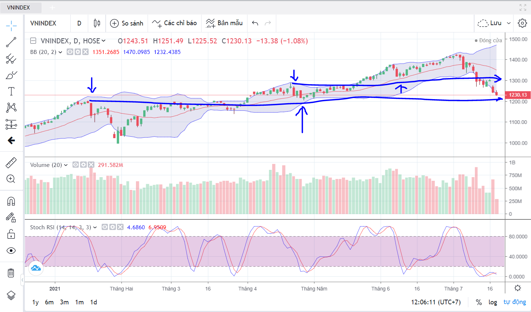Toggle magnet mode for drawings

click(x=11, y=201)
